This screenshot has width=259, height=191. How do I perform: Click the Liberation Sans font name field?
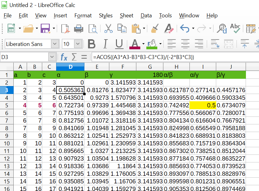[28, 44]
